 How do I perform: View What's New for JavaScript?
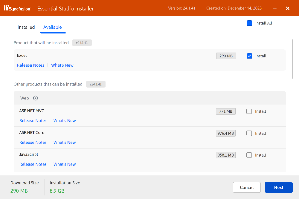click(x=65, y=164)
